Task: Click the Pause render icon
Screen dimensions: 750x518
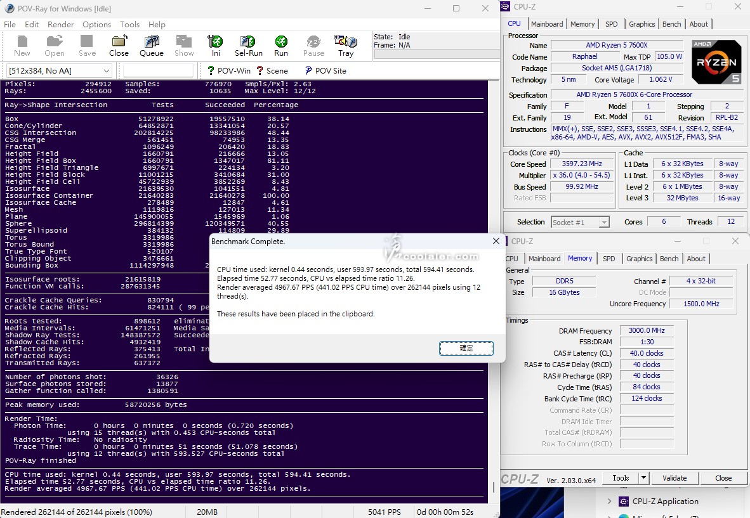Action: [x=314, y=46]
